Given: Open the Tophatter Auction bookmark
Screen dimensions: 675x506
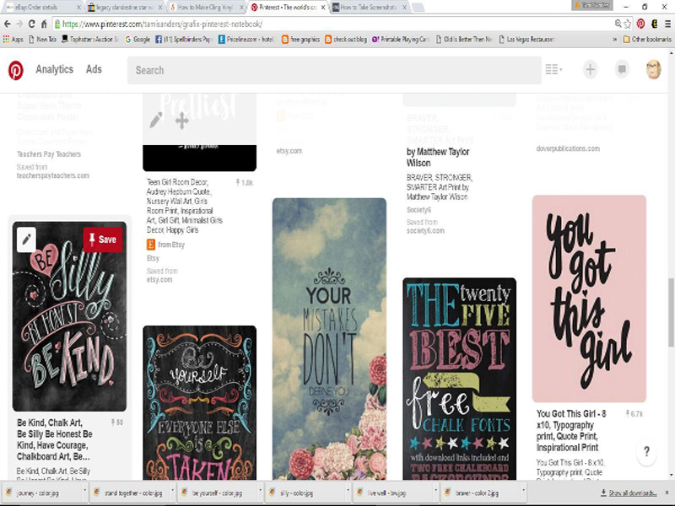Looking at the screenshot, I should point(90,39).
